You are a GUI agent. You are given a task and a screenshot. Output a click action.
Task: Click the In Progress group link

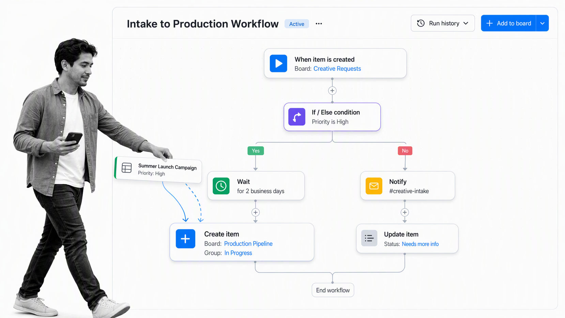tap(238, 253)
